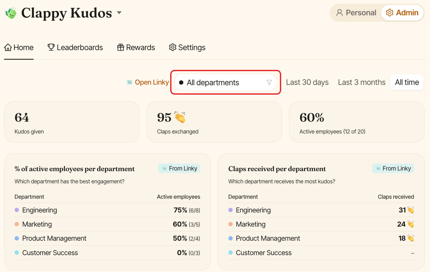Click the 95 Claps exchanged card
The height and width of the screenshot is (272, 430).
pyautogui.click(x=214, y=122)
